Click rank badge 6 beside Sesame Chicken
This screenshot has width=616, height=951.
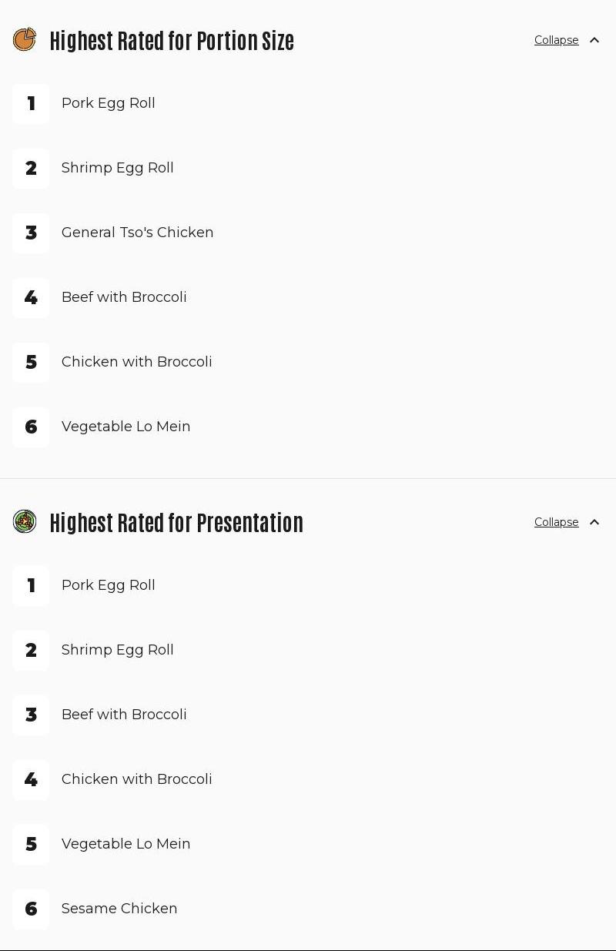point(31,909)
